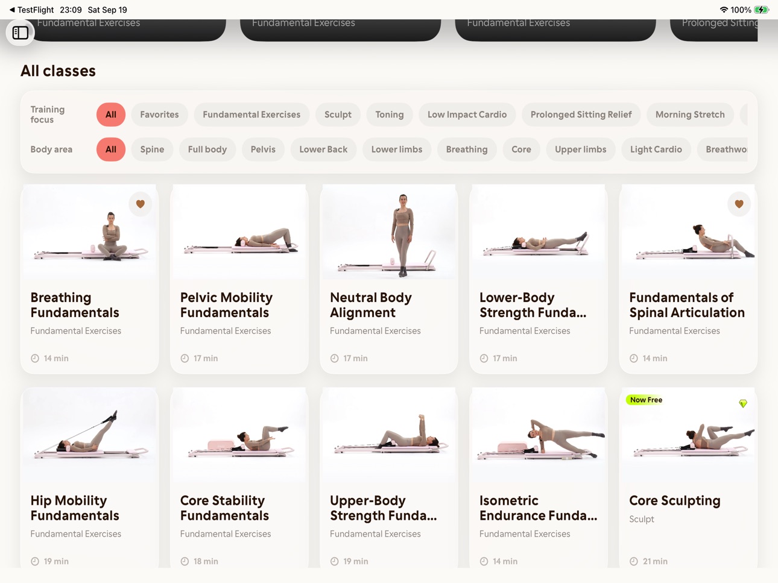
Task: Tap the Now Free badge on Core Sculpting
Action: pyautogui.click(x=646, y=400)
